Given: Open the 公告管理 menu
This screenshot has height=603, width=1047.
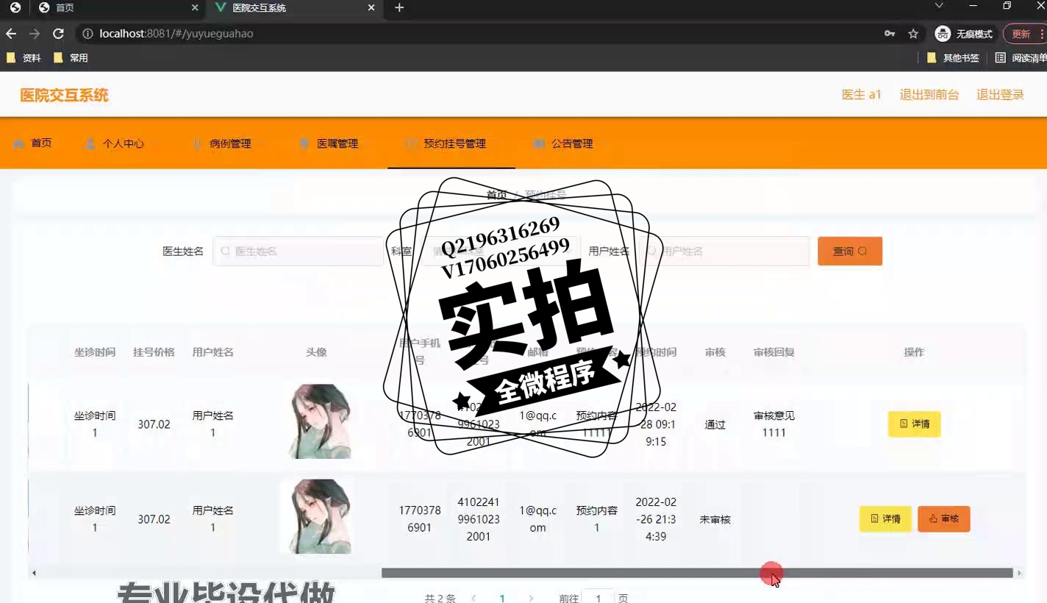Looking at the screenshot, I should point(570,143).
